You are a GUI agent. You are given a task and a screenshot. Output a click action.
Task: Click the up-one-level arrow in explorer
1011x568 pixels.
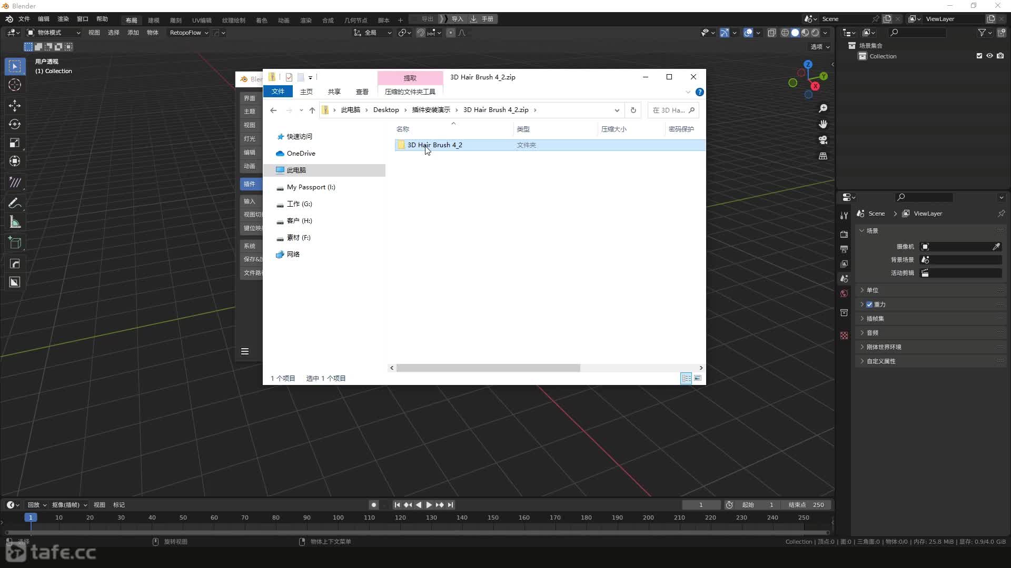312,110
